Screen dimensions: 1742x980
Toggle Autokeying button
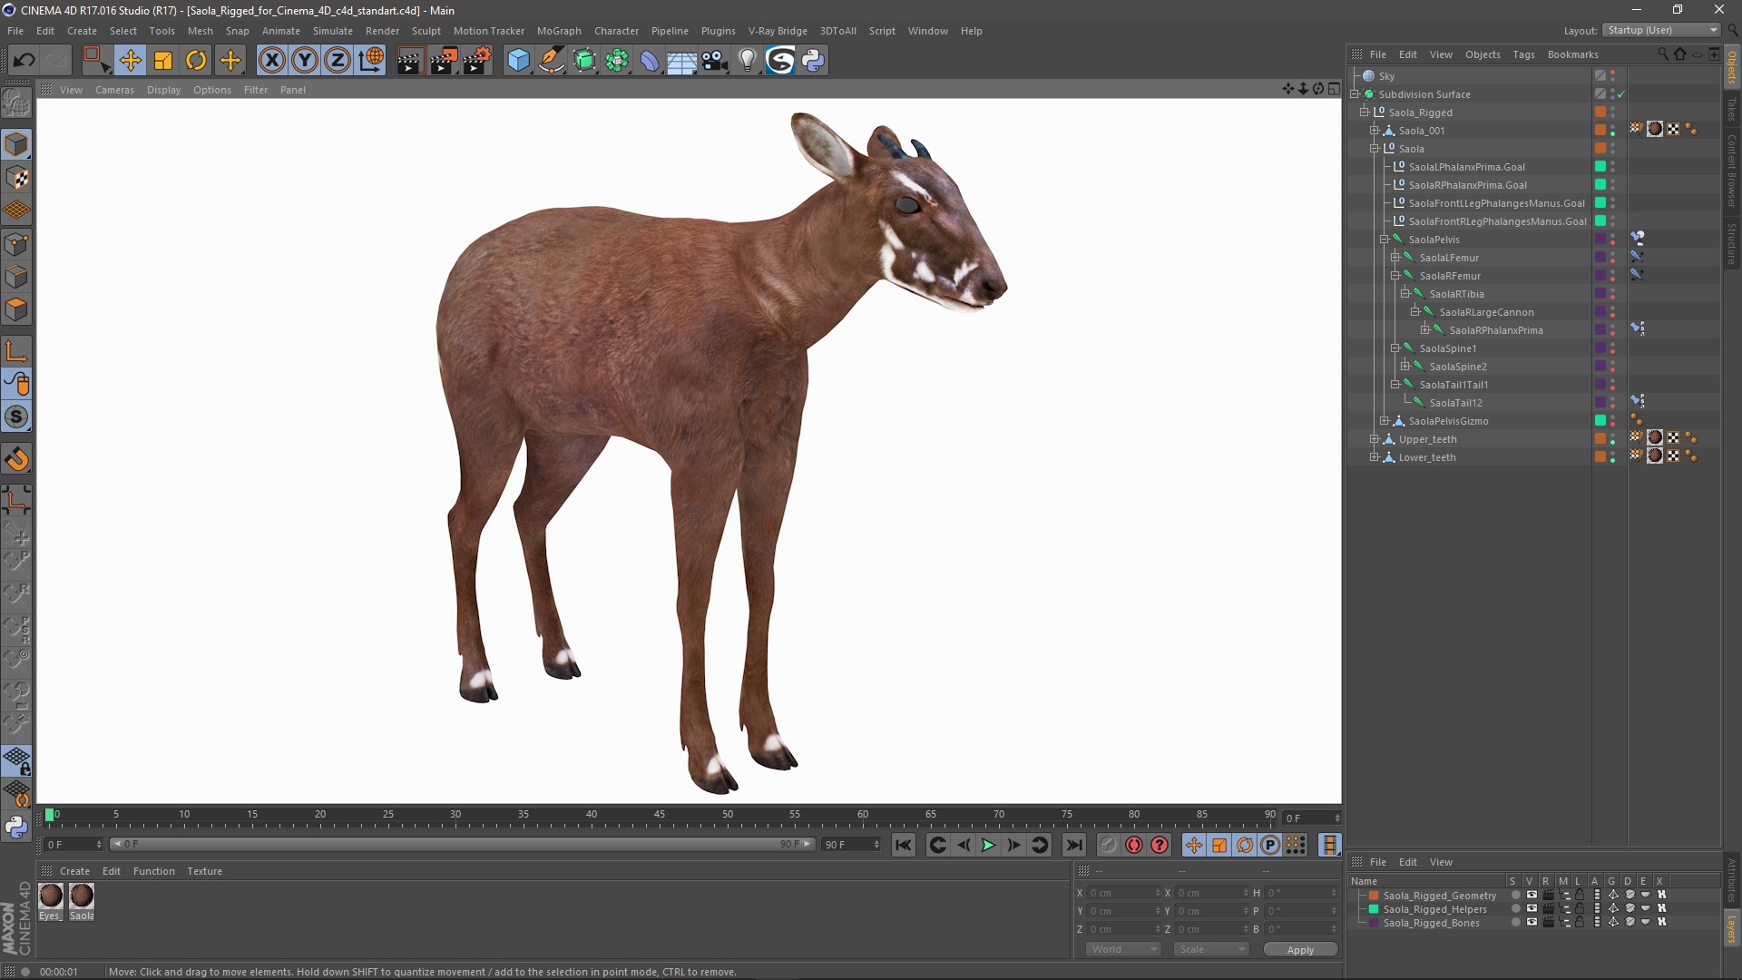click(x=1134, y=845)
